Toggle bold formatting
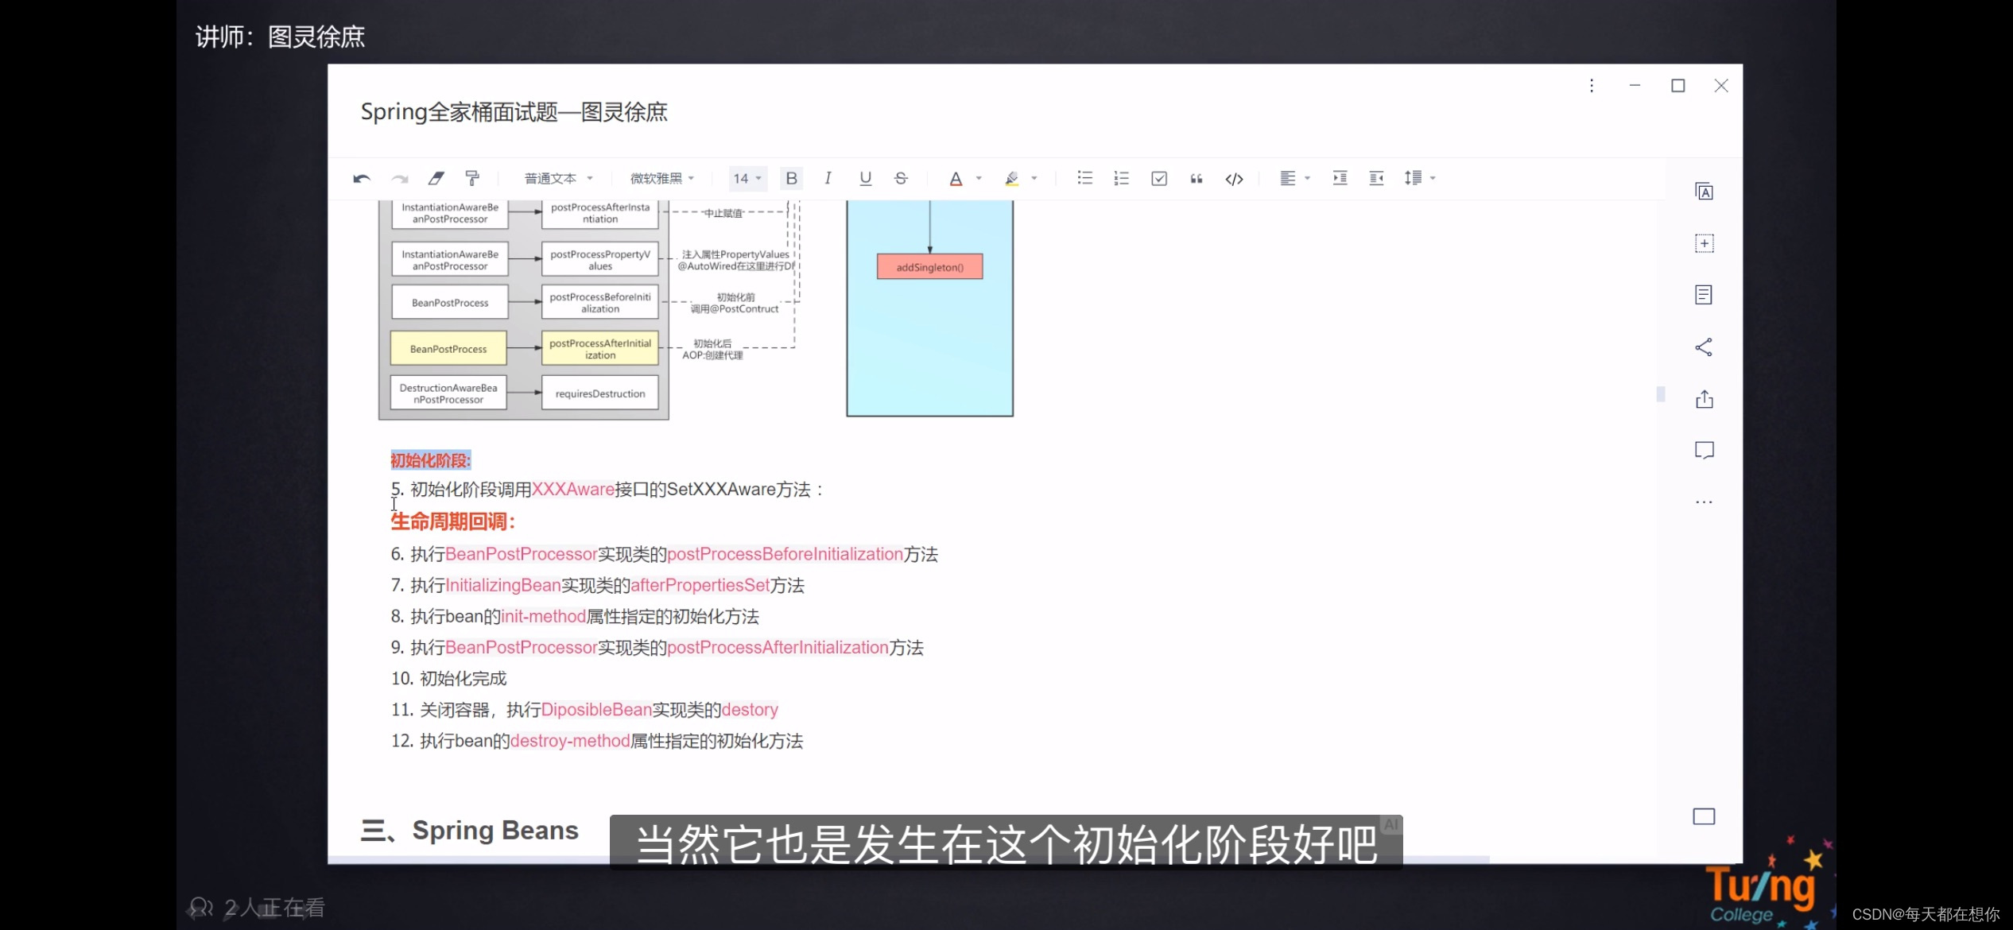2013x930 pixels. coord(791,179)
